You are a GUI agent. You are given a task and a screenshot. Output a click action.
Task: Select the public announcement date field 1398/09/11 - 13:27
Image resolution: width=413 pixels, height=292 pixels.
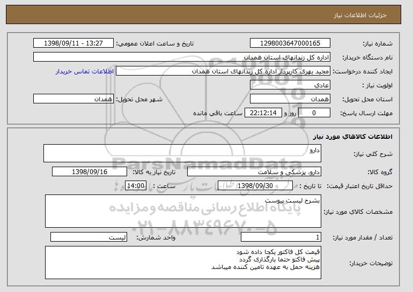[x=73, y=43]
